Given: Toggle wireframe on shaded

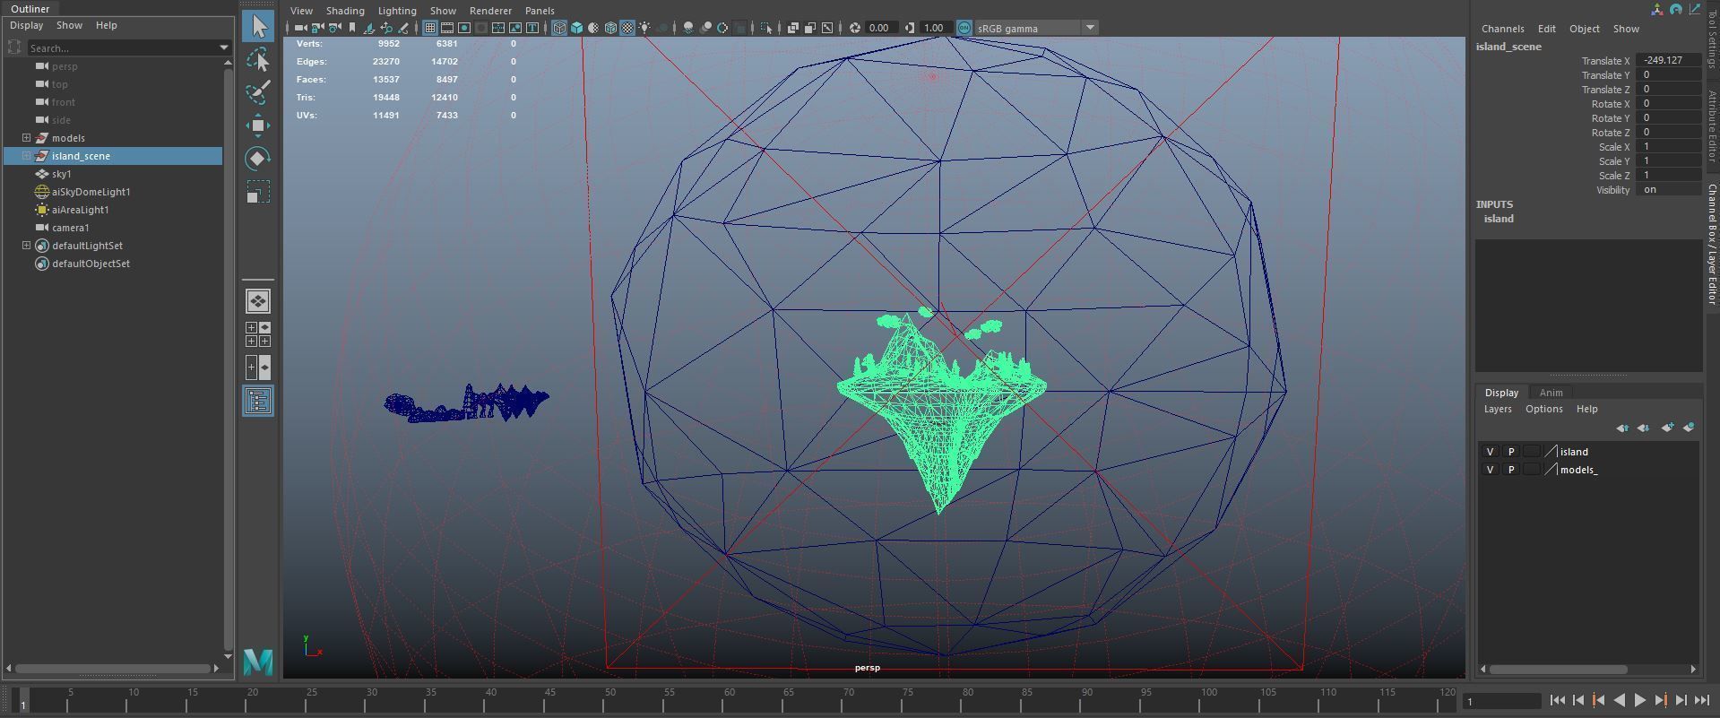Looking at the screenshot, I should pyautogui.click(x=610, y=28).
